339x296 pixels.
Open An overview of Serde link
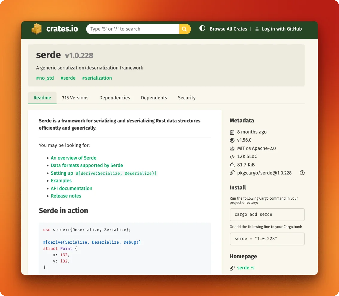point(74,158)
